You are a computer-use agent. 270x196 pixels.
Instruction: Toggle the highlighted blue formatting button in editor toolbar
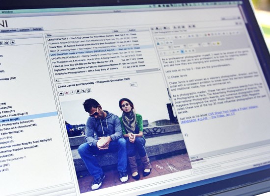(x=182, y=51)
